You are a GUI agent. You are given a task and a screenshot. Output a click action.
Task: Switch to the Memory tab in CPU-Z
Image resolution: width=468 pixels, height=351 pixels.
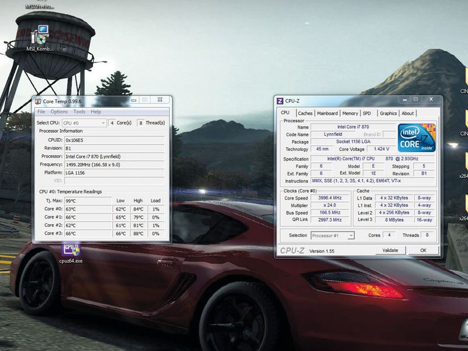[x=351, y=113]
